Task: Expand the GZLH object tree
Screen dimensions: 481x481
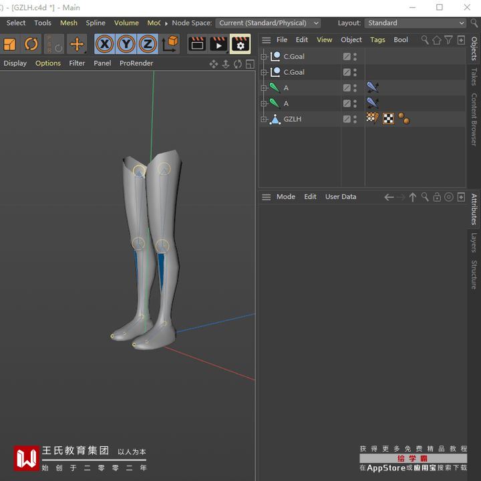Action: point(264,119)
